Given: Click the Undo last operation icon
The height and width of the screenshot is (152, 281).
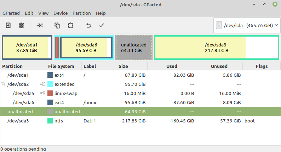Looking at the screenshot, I should click(88, 25).
